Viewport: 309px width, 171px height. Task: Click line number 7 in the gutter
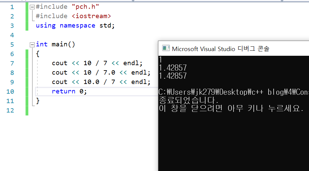(12, 63)
